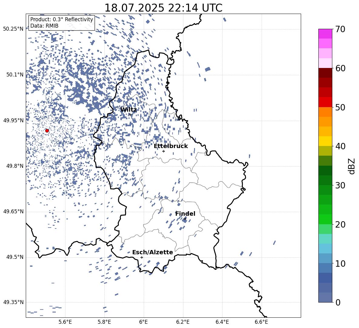Click the lowest grey-blue colorbar segment
This screenshot has height=328, width=359.
325,297
